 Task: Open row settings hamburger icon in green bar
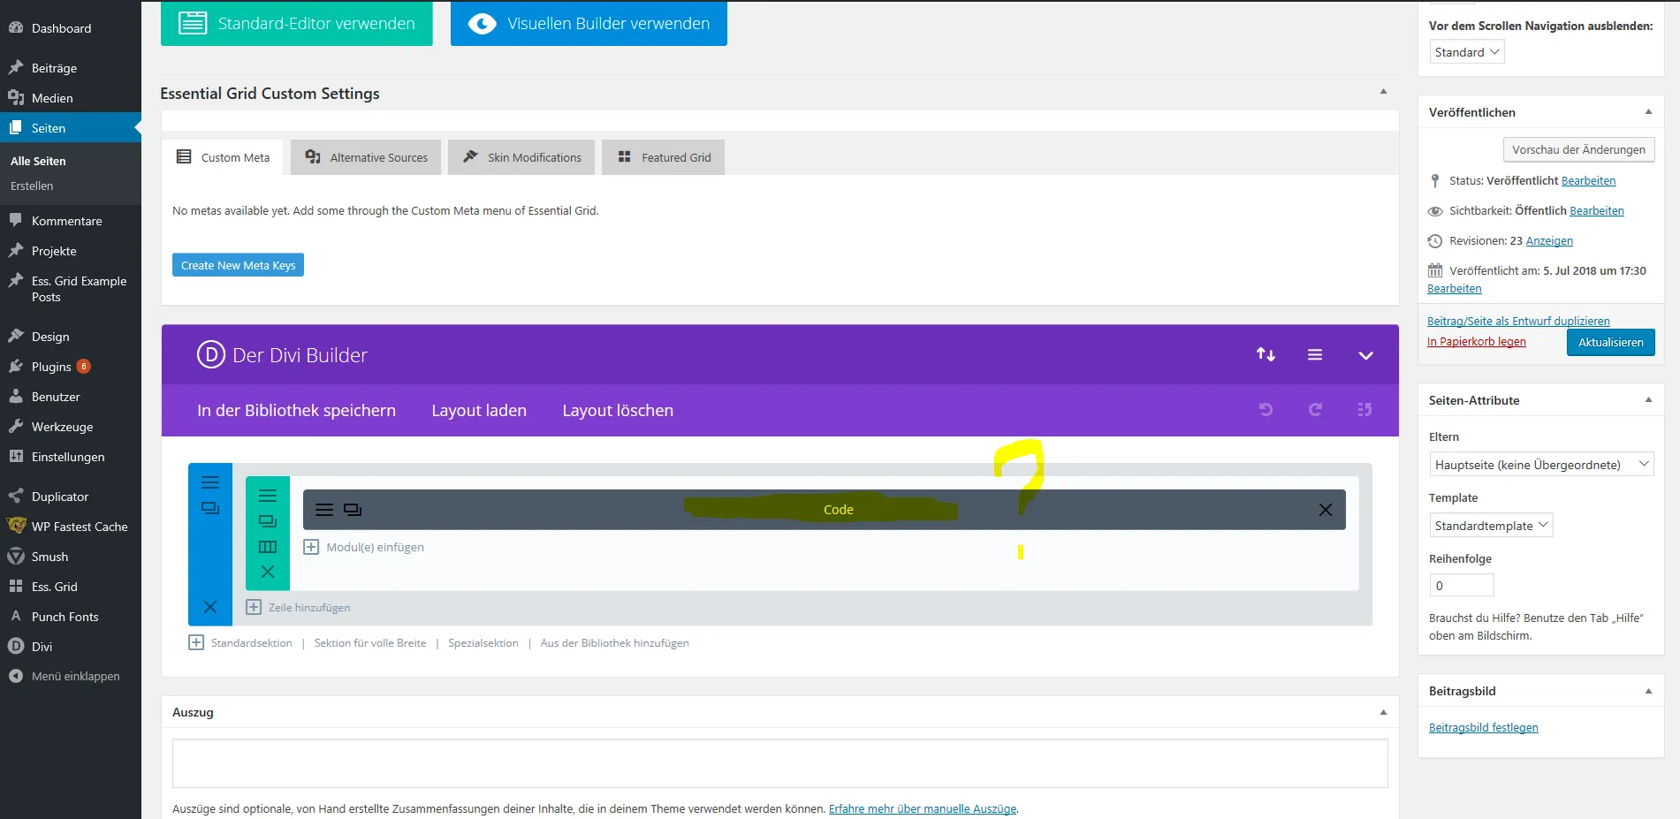pos(268,496)
